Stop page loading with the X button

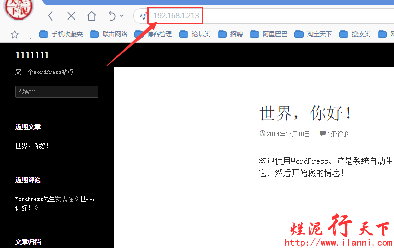(71, 16)
